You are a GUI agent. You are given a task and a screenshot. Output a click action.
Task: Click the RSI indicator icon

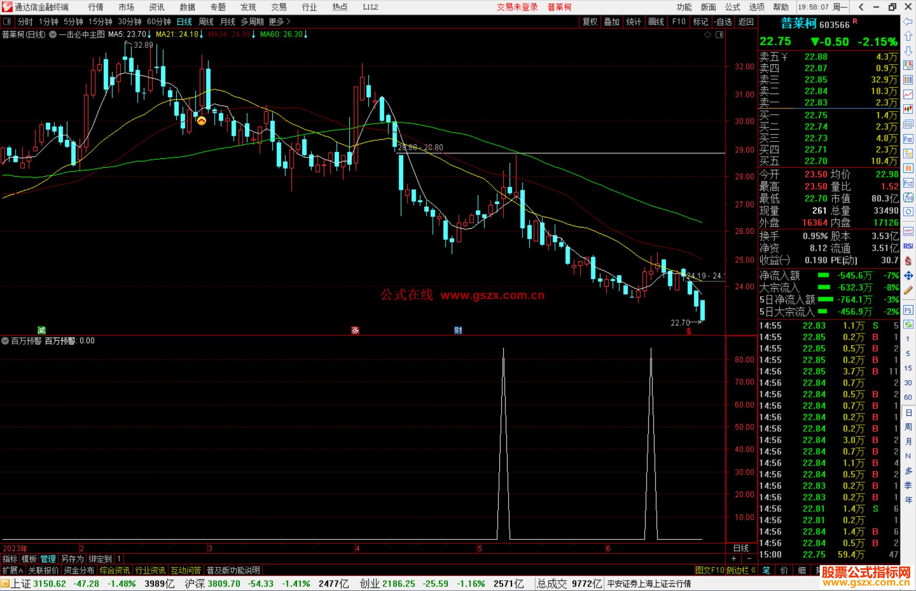(908, 246)
